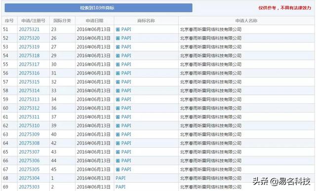View the trademark image icon in row 66
The height and width of the screenshot is (191, 316).
click(x=118, y=161)
